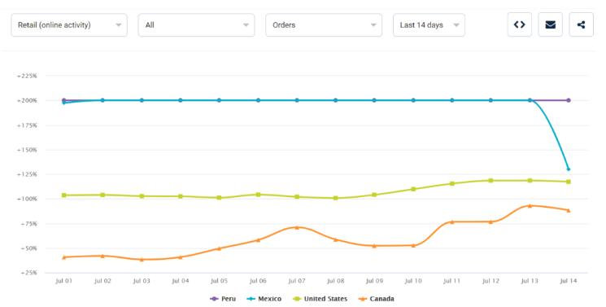Viewport: 606px width, 307px height.
Task: Click the +150% y-axis label
Action: click(27, 150)
